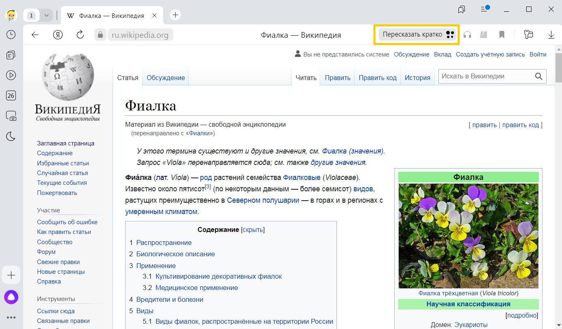Go back with the arrow button
The width and height of the screenshot is (562, 329).
(x=35, y=35)
